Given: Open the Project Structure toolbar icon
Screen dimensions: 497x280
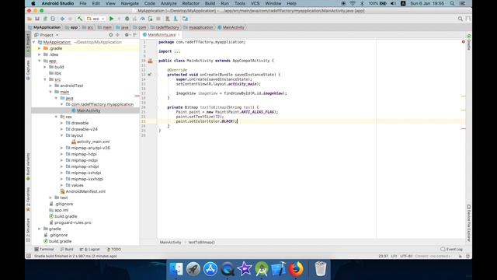Looking at the screenshot, I should 185,19.
